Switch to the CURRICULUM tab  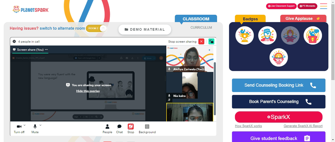pyautogui.click(x=201, y=27)
